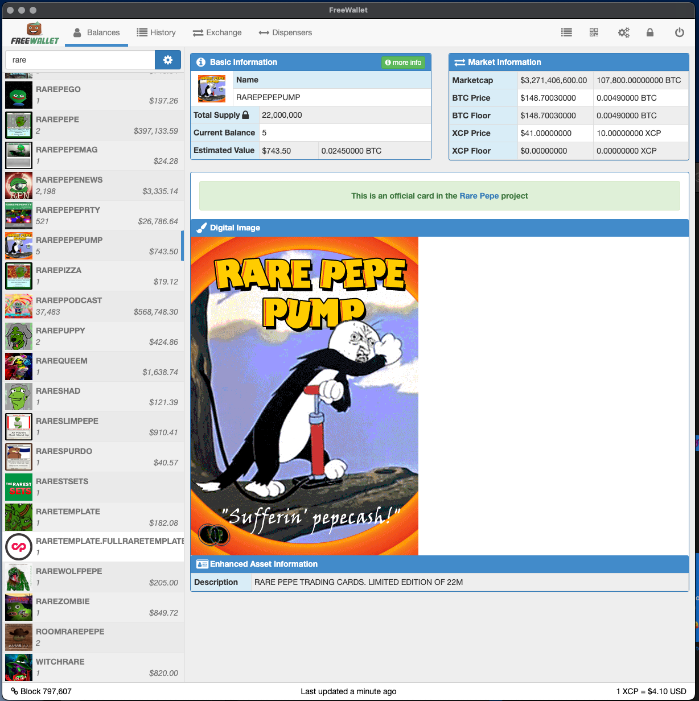Viewport: 699px width, 701px height.
Task: Click description 'RARE PEPE TRADING CARDS' text
Action: [x=359, y=582]
